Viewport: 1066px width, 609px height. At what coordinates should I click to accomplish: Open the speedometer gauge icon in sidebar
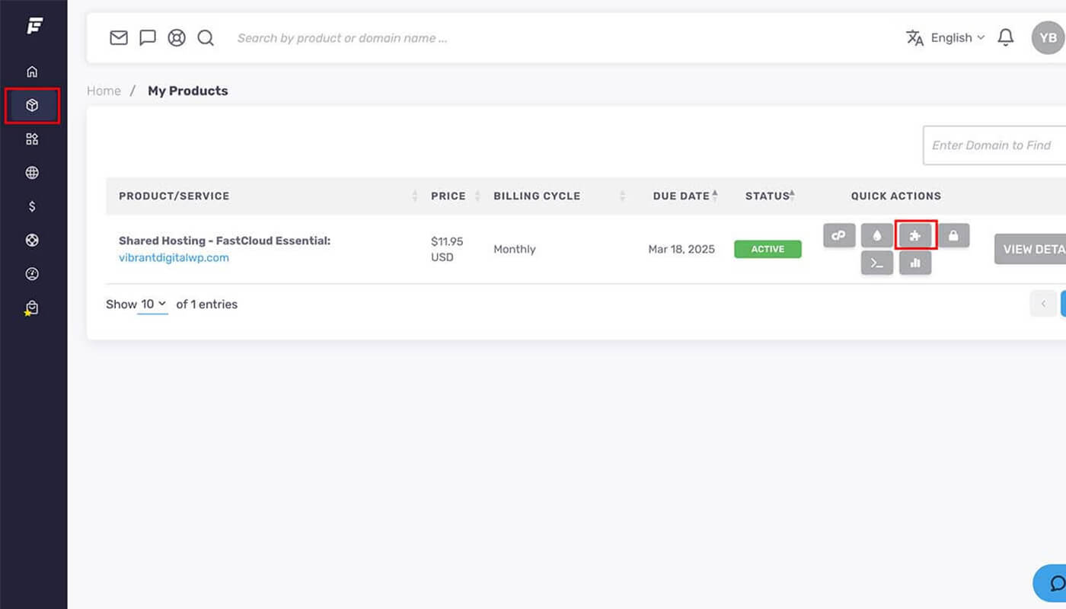point(32,274)
